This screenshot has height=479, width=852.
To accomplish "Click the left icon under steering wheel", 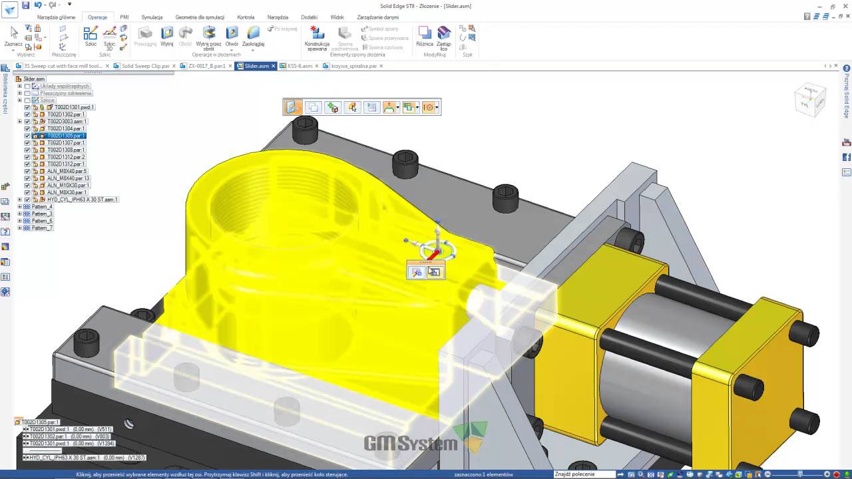I will [x=417, y=272].
